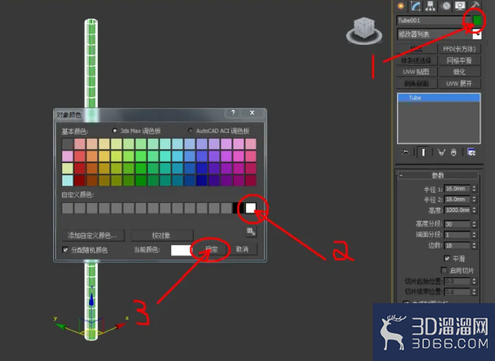Open the Motion panel tab

tap(446, 6)
